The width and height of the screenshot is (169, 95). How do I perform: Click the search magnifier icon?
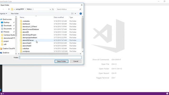pos(80,9)
